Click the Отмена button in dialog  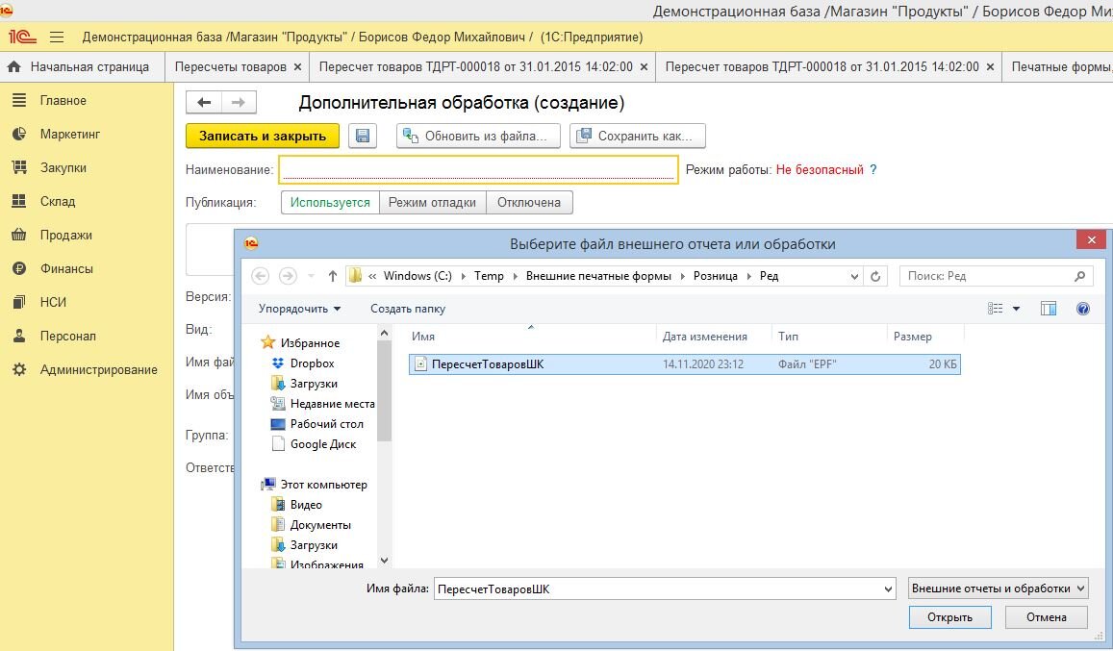1047,617
